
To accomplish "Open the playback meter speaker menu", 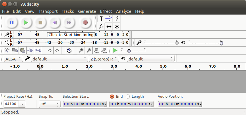I will coord(7,42).
